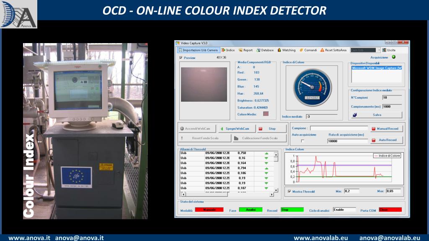The image size is (429, 241).
Task: Toggle the Preview checkbox
Action: coord(181,58)
